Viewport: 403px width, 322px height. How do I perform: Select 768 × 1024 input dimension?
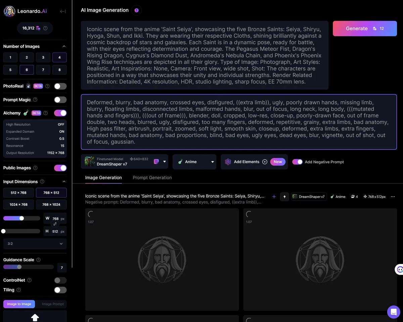click(51, 204)
